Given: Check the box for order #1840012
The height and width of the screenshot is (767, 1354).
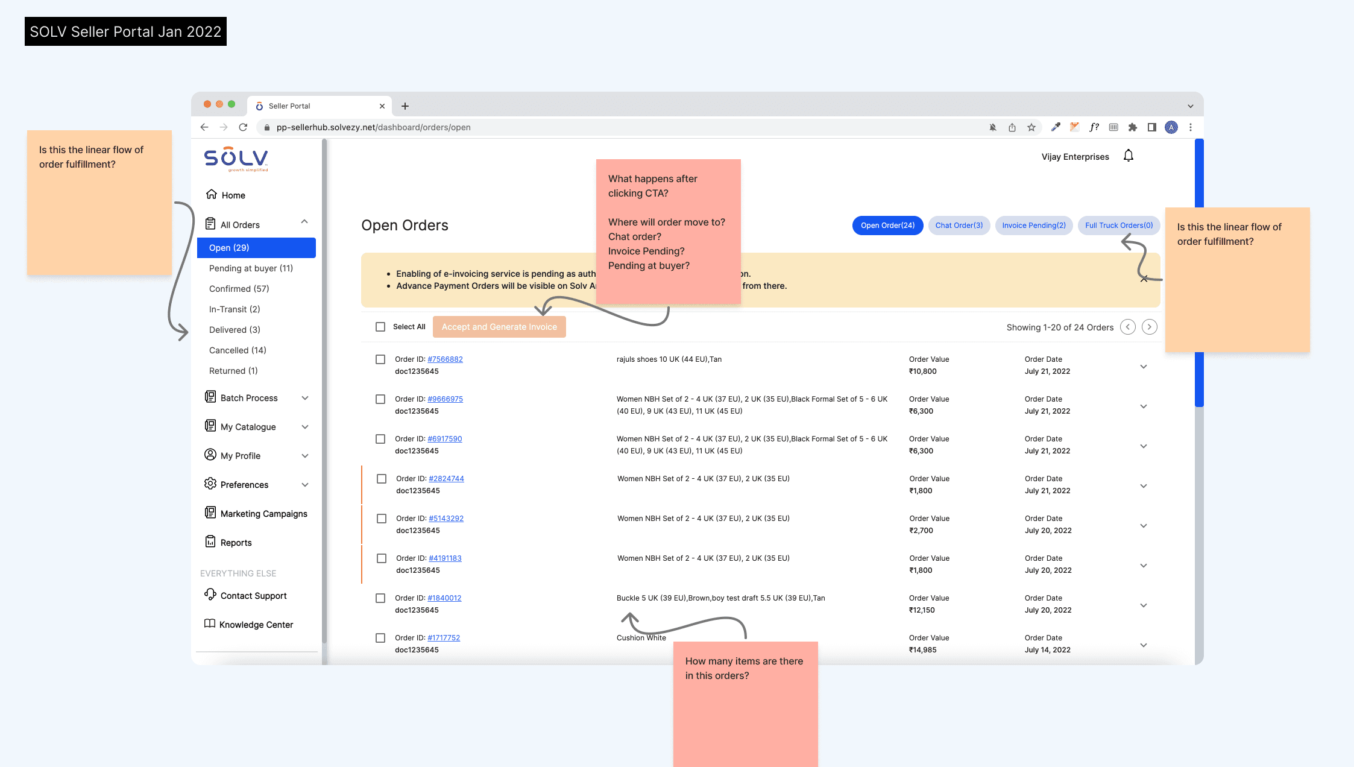Looking at the screenshot, I should click(x=380, y=598).
